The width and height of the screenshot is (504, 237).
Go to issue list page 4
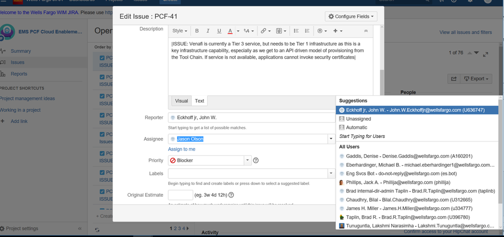point(184,228)
